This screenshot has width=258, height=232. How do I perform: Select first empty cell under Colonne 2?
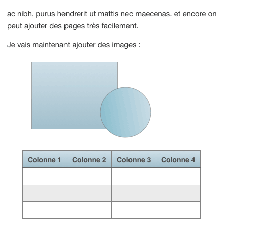[89, 176]
